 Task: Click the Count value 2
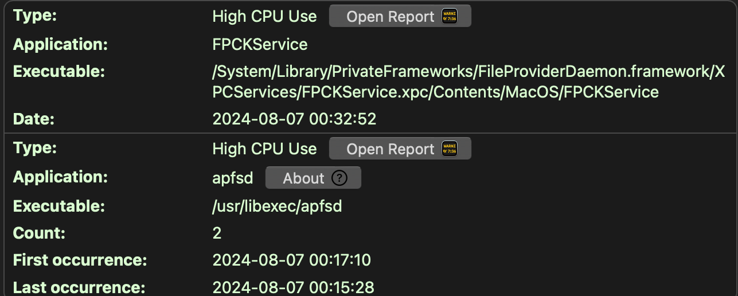click(217, 233)
